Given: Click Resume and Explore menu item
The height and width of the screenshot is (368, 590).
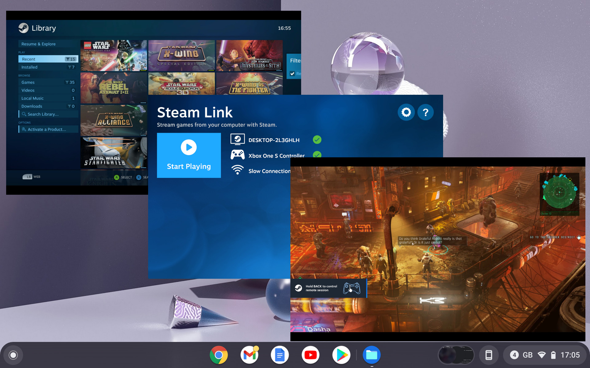Looking at the screenshot, I should [x=39, y=44].
